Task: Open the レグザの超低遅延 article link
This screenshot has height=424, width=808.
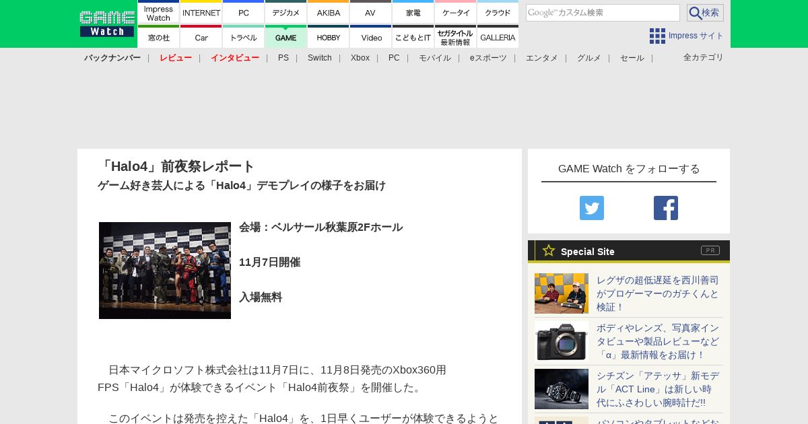Action: tap(658, 293)
